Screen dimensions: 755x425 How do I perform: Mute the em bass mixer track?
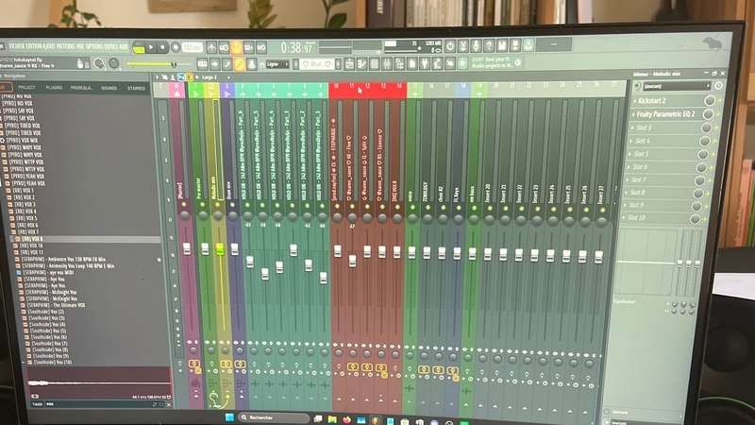coord(475,208)
